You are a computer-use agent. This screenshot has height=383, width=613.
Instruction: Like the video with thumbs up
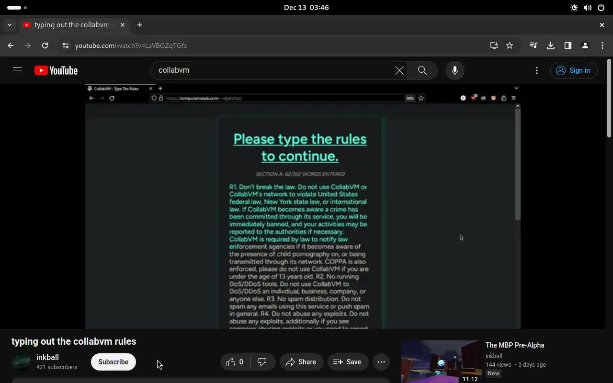[x=235, y=362]
